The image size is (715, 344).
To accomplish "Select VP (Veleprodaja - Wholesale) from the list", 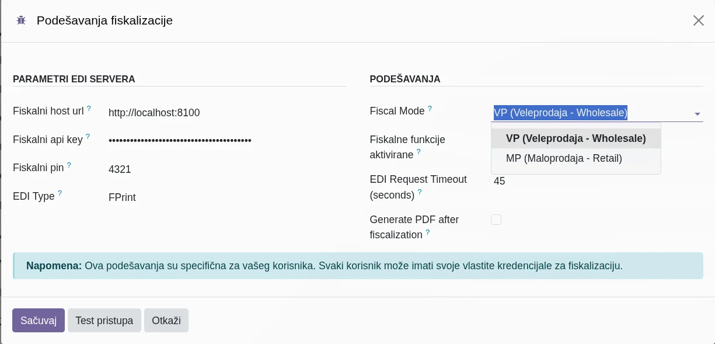I will (576, 138).
